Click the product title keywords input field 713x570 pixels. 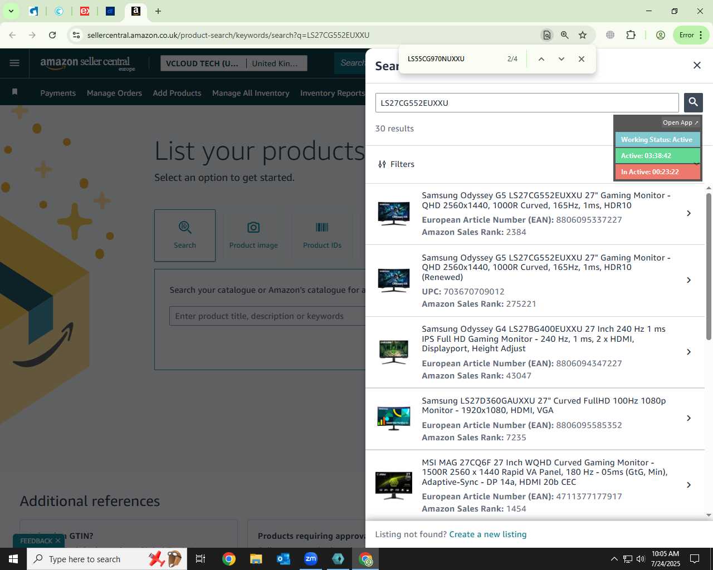[267, 316]
